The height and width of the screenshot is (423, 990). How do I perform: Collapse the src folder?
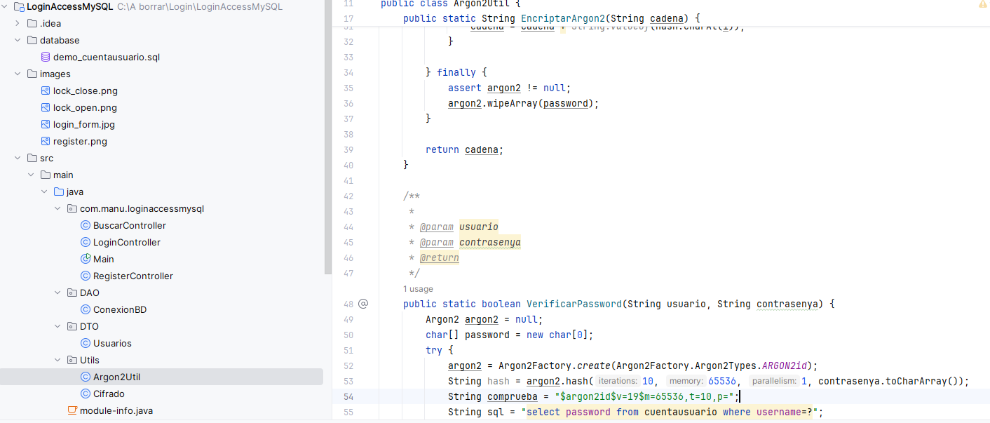(x=18, y=158)
